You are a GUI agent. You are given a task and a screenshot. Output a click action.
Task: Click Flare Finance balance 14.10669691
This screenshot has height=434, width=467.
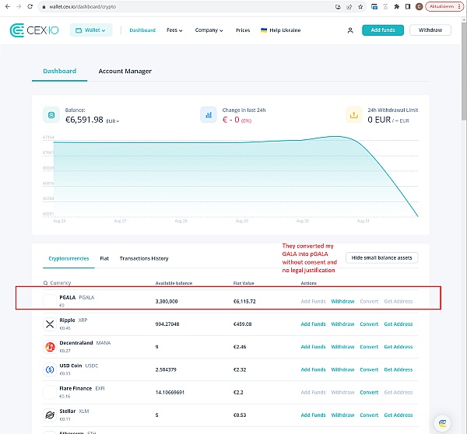[170, 392]
